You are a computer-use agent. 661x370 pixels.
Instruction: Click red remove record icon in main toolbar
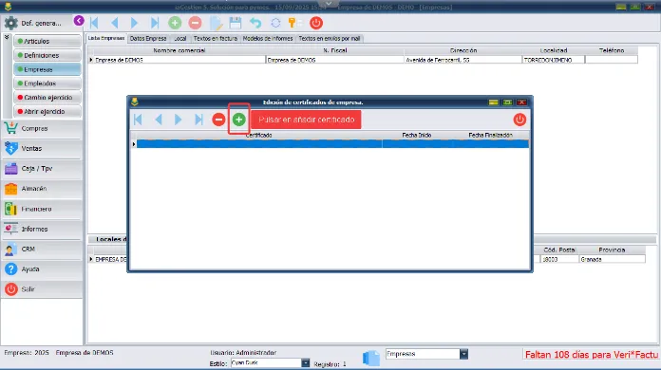[195, 23]
